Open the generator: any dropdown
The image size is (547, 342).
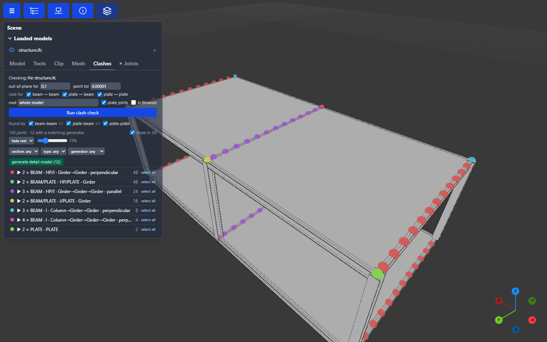86,151
